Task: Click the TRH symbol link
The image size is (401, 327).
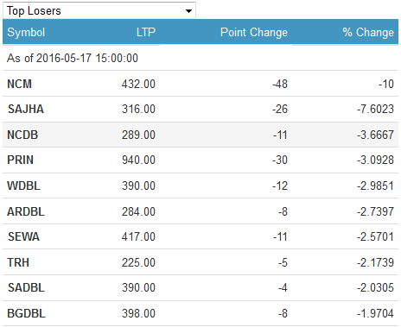Action: point(18,262)
